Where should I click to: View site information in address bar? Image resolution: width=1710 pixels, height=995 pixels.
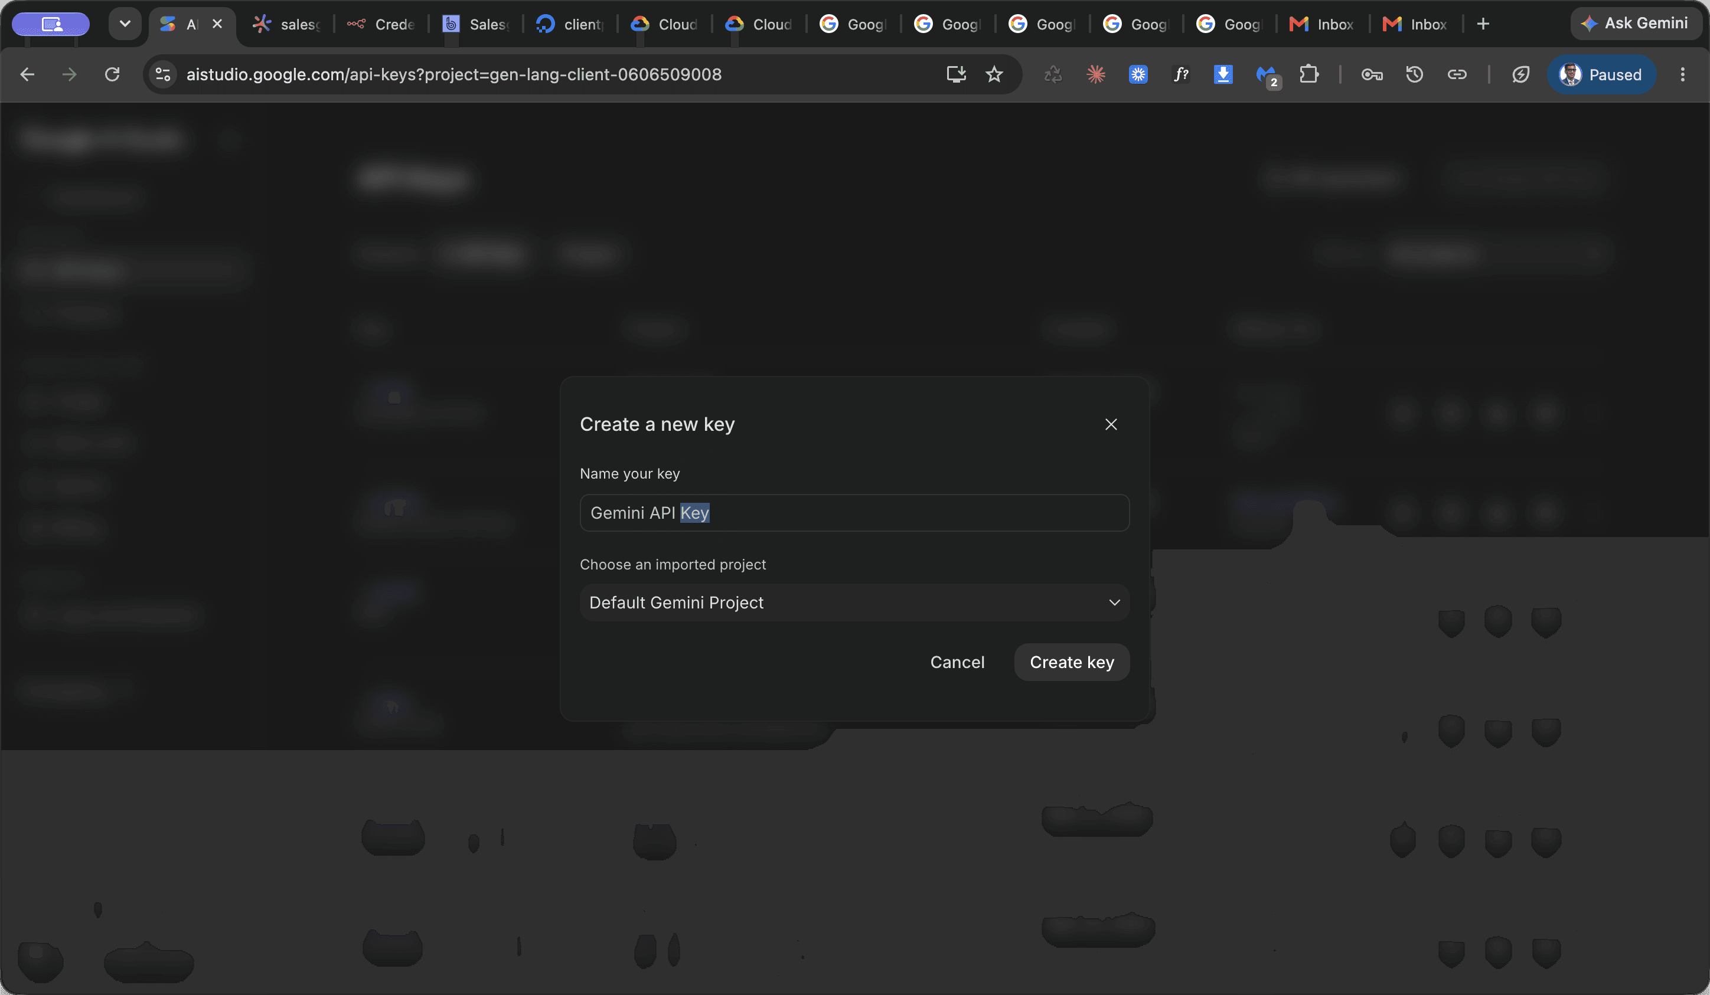click(163, 74)
